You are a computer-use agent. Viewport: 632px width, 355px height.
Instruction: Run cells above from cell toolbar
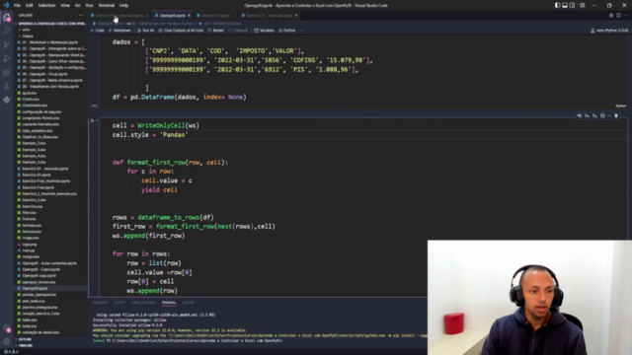click(588, 116)
